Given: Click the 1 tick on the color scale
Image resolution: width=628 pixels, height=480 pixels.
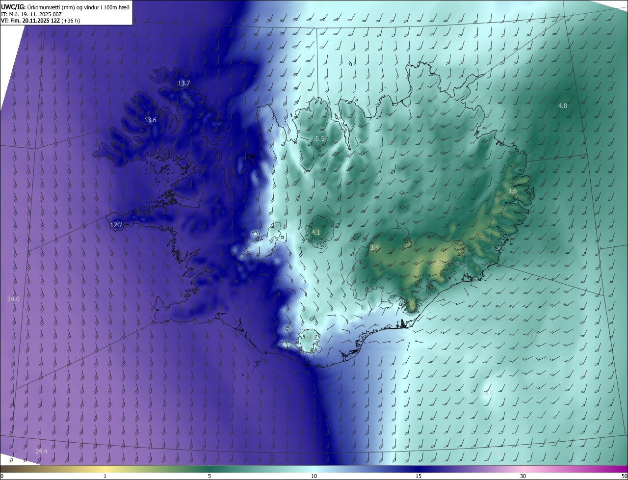Looking at the screenshot, I should pyautogui.click(x=105, y=476).
